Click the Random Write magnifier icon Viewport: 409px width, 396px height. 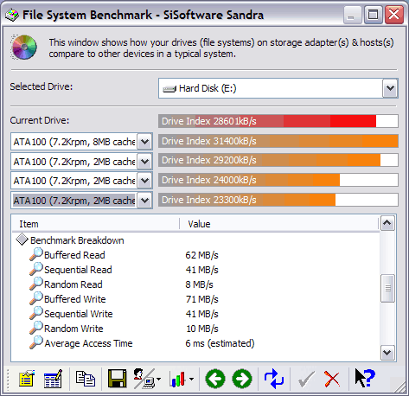[x=36, y=328]
